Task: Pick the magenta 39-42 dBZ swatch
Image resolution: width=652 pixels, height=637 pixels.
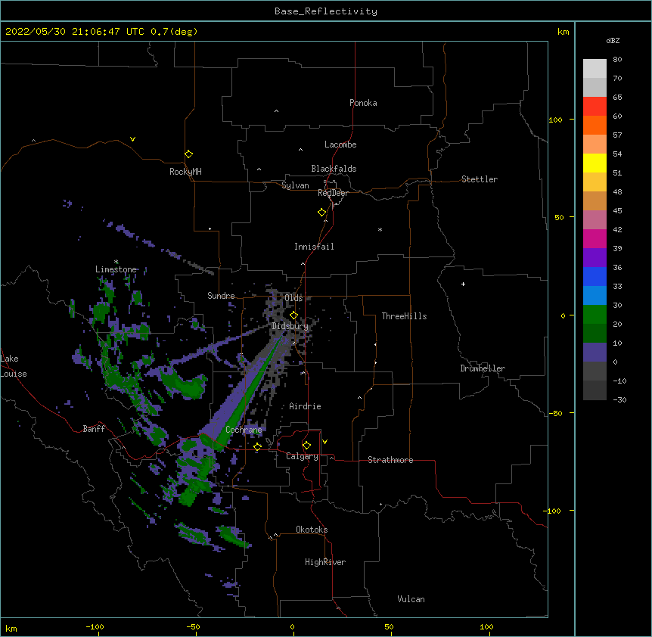Action: click(595, 238)
